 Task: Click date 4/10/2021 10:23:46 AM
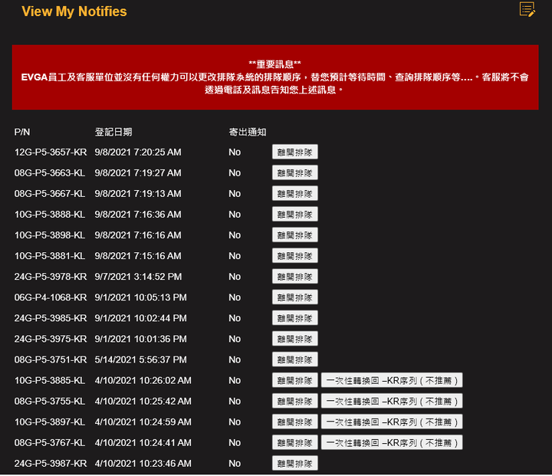pos(143,464)
